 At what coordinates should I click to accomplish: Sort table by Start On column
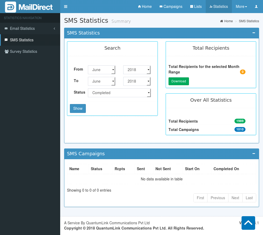coord(192,169)
